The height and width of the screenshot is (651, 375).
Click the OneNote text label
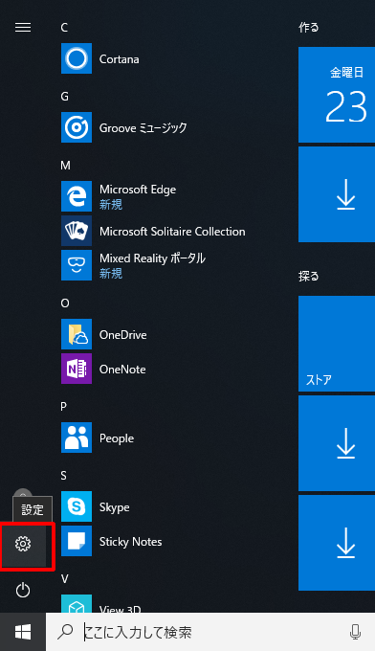click(x=122, y=370)
